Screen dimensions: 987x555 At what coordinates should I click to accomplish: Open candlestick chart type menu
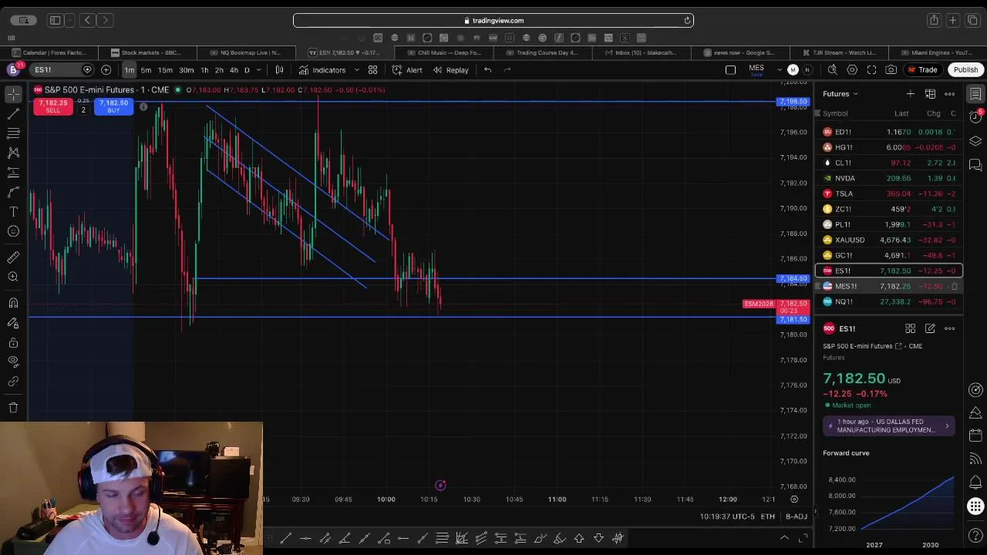point(279,70)
